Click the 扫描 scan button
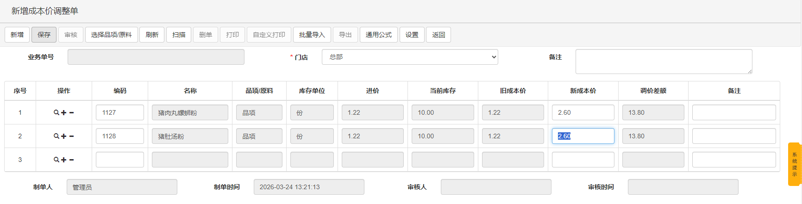 tap(179, 35)
